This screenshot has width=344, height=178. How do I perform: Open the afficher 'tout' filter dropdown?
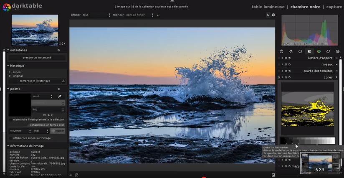pyautogui.click(x=96, y=15)
